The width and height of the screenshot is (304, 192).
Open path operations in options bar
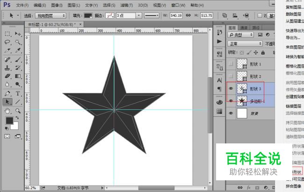click(x=224, y=15)
